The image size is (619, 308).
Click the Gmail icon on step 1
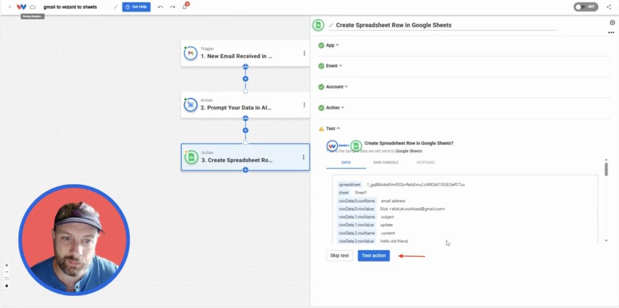click(x=190, y=53)
